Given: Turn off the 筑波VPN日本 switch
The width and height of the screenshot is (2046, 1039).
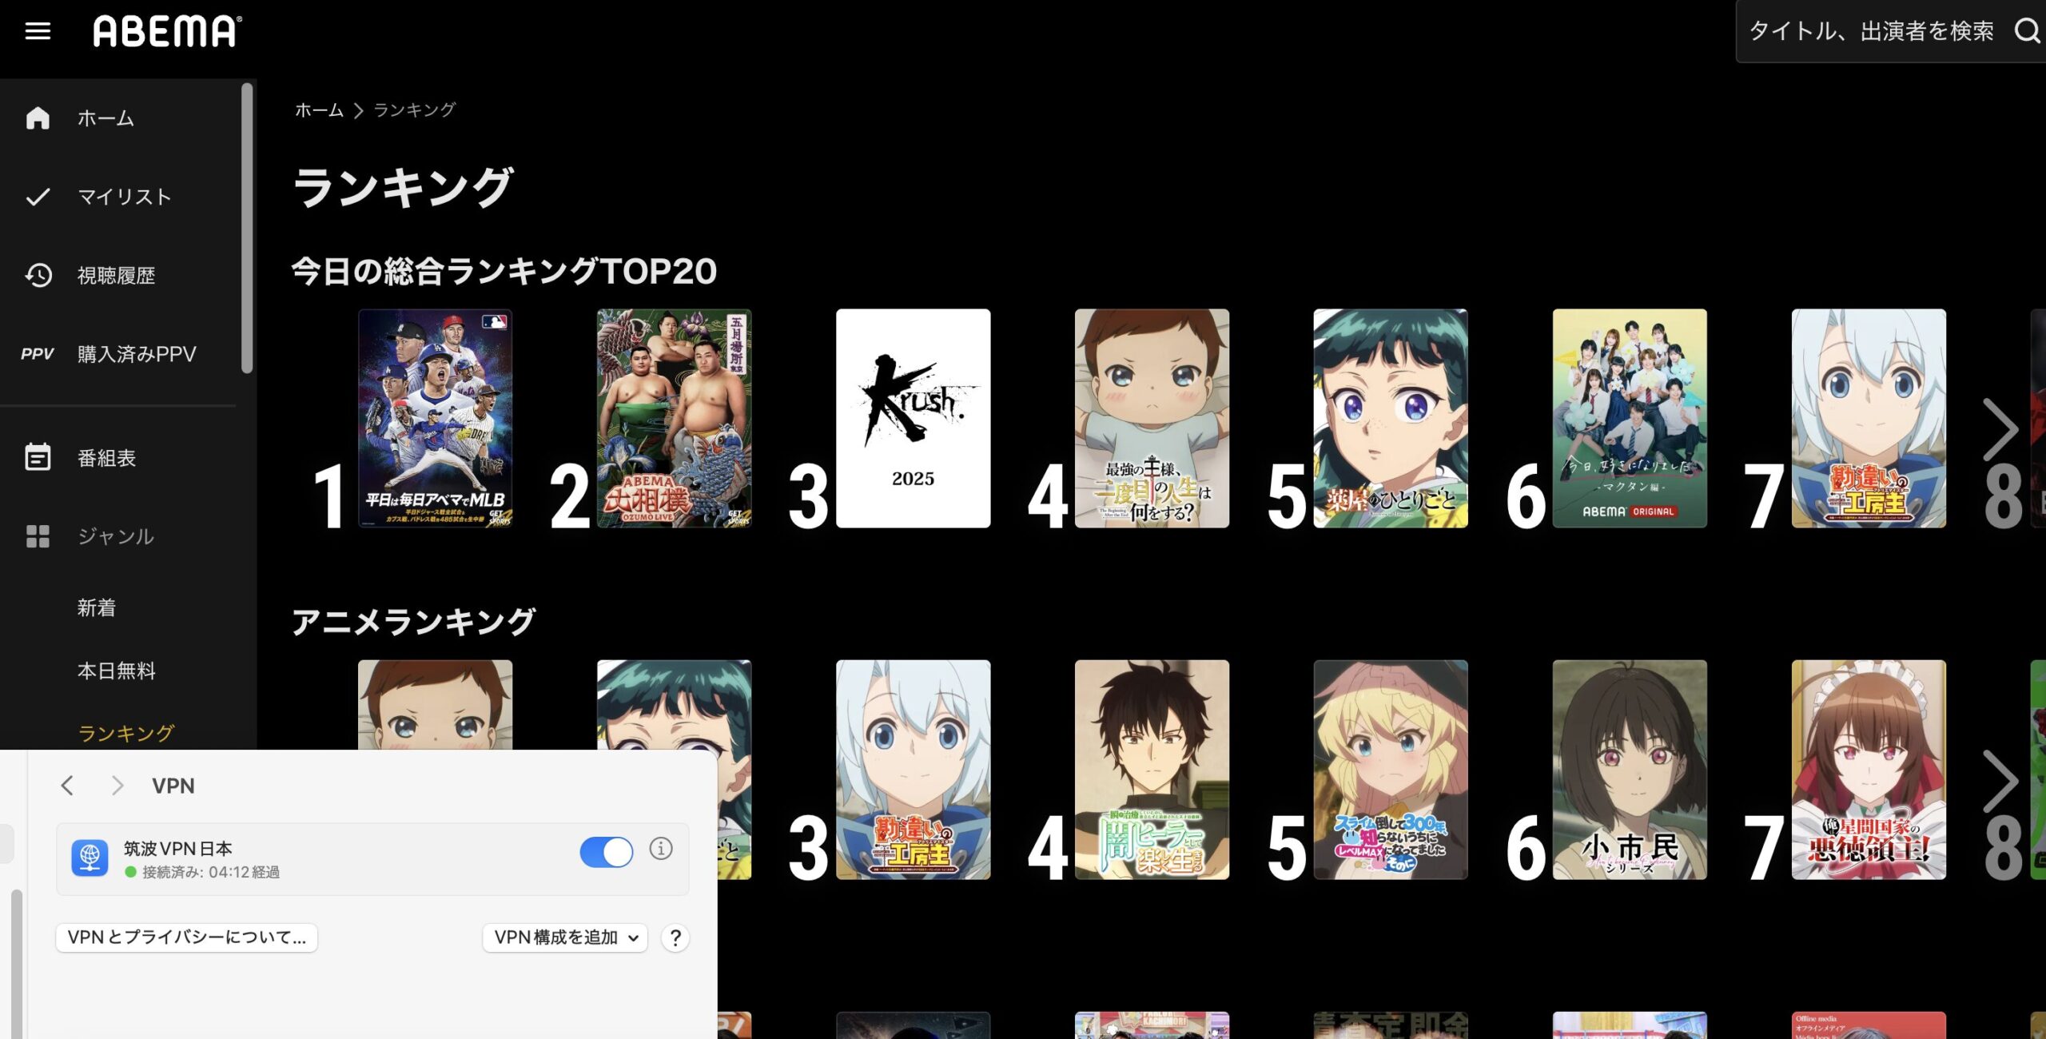Looking at the screenshot, I should 606,852.
